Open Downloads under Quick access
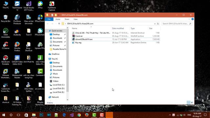The width and height of the screenshot is (210, 118). pyautogui.click(x=58, y=38)
